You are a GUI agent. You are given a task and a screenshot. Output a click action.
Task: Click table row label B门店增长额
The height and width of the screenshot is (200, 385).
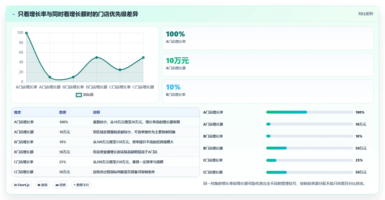click(24, 152)
